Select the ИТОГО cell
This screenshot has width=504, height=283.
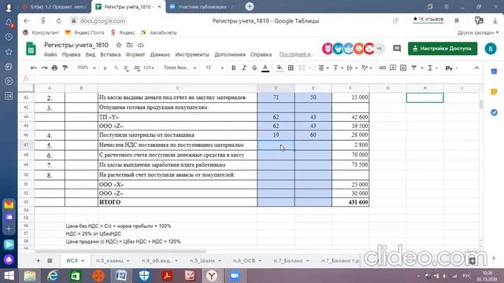177,202
